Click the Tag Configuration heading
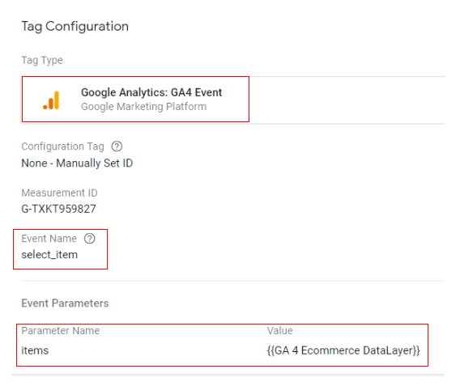 click(x=75, y=27)
